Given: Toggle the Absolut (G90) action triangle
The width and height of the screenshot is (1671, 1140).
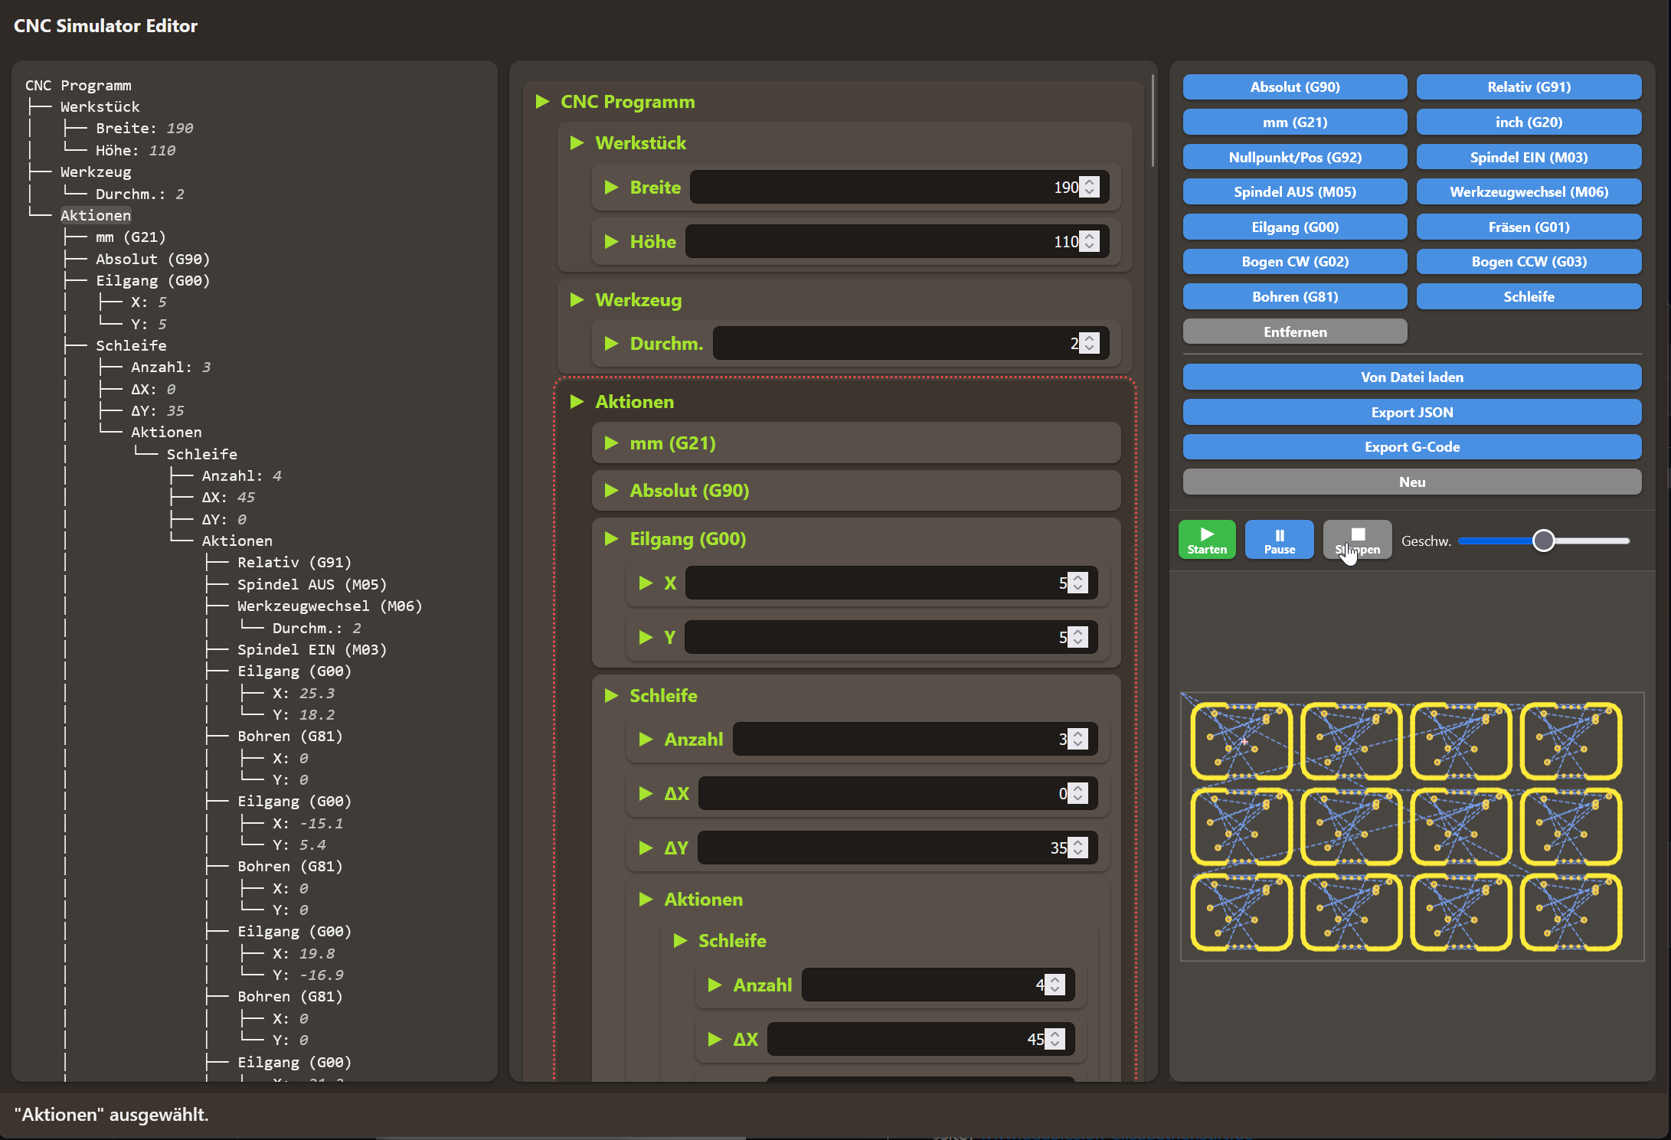Looking at the screenshot, I should pyautogui.click(x=611, y=491).
